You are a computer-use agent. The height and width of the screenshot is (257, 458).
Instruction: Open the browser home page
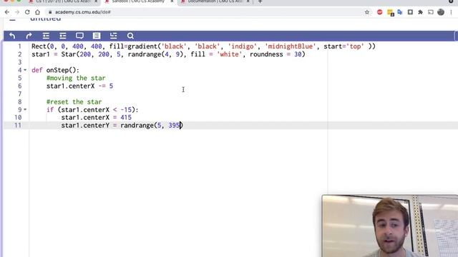click(37, 12)
